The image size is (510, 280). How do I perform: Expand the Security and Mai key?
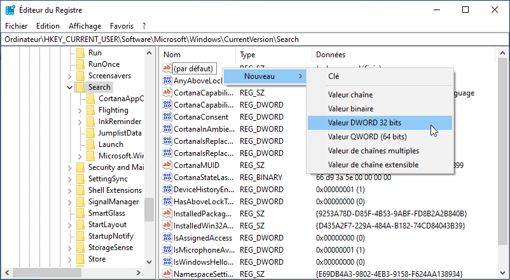point(69,167)
